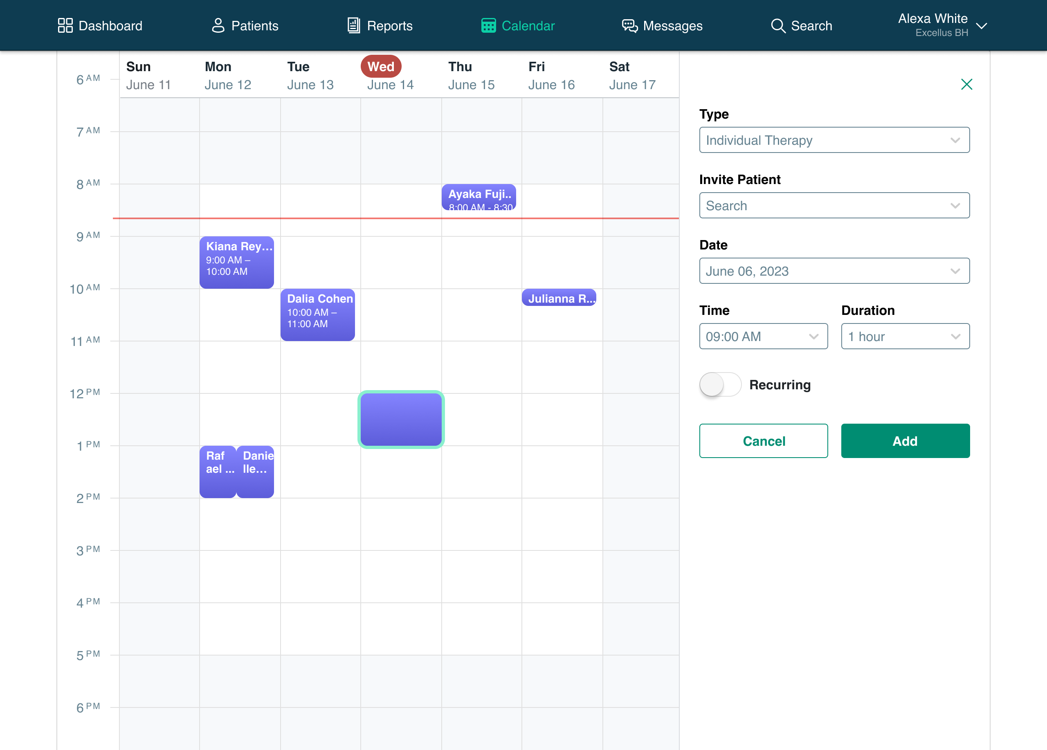Expand the Type dropdown for appointment
The image size is (1047, 750).
click(x=834, y=139)
